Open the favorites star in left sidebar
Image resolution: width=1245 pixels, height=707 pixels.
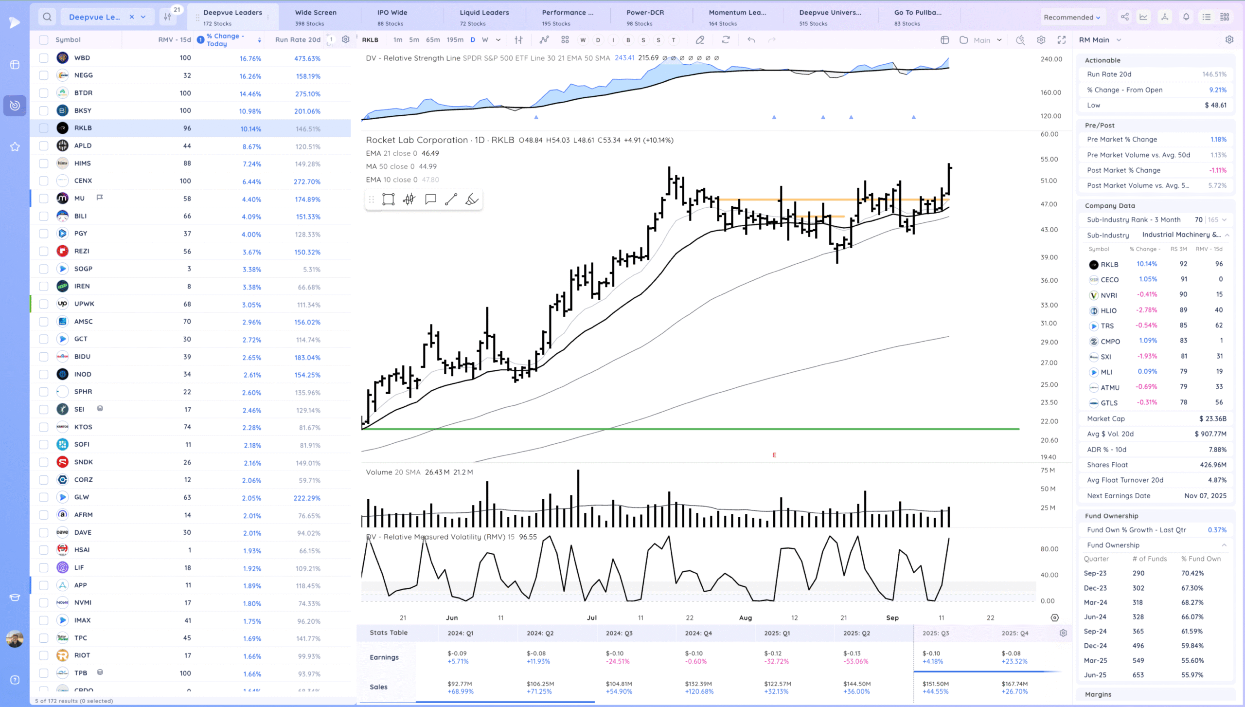15,146
